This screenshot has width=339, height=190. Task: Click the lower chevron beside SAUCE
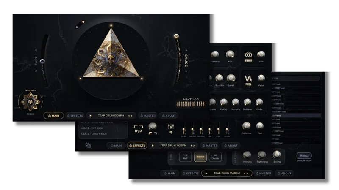pyautogui.click(x=186, y=71)
